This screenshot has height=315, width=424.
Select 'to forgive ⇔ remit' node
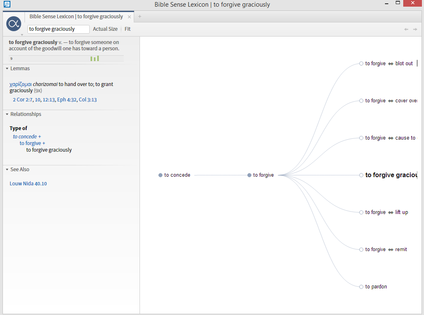tap(383, 249)
